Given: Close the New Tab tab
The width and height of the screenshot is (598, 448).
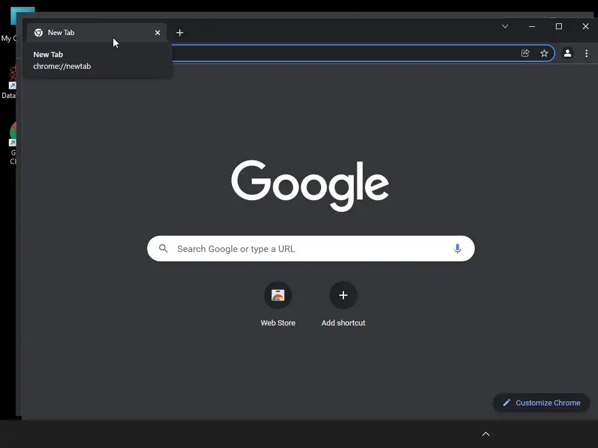Looking at the screenshot, I should tap(158, 33).
